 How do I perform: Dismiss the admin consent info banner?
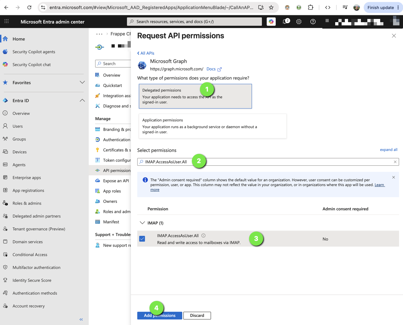tap(393, 177)
